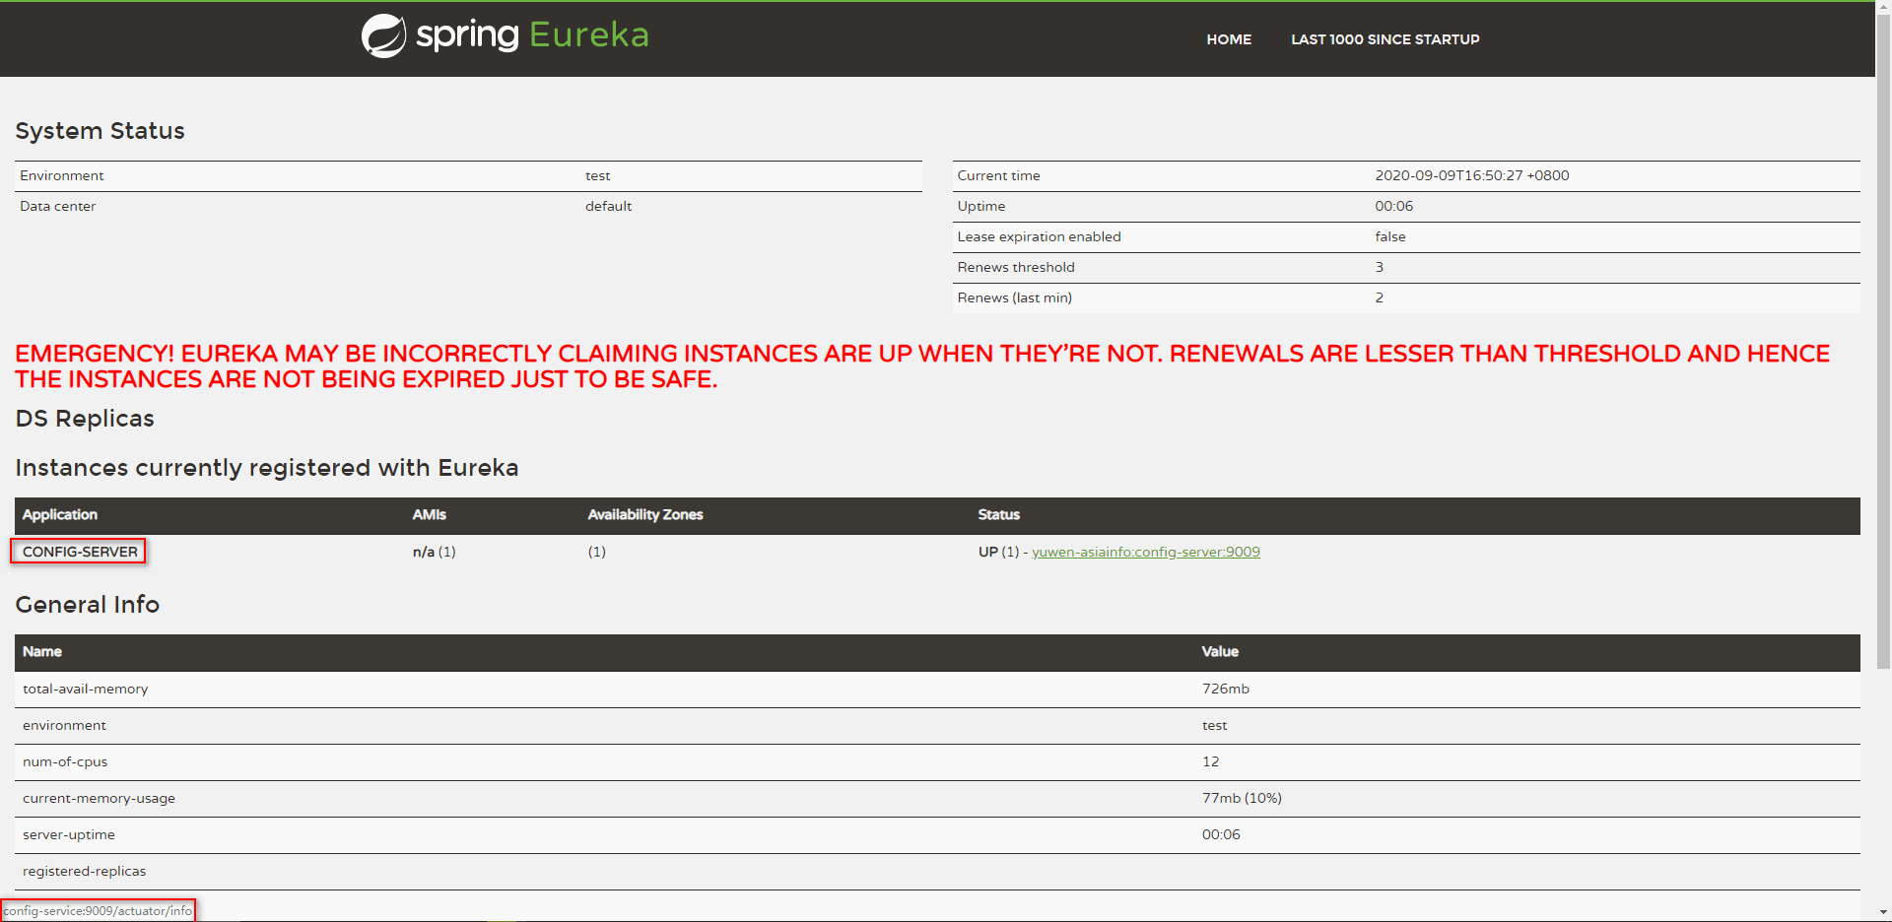Click the 'Environment' label in System Status

[x=61, y=175]
